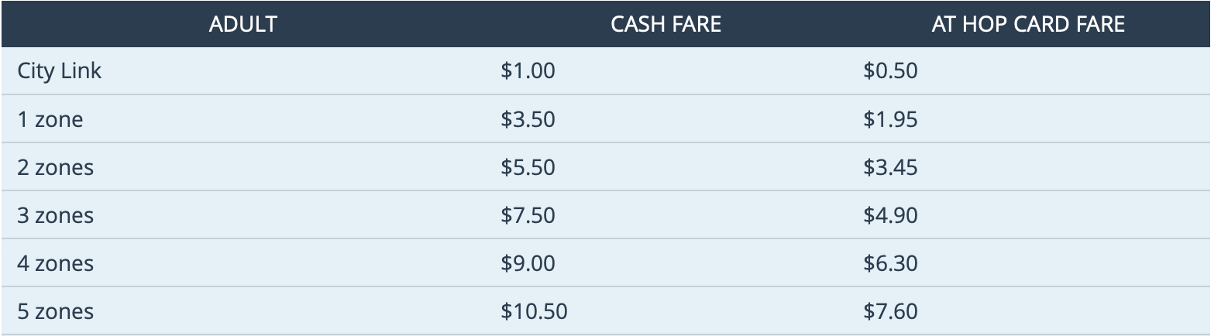
Task: Click the $7.50 cash fare cell
Action: point(528,215)
